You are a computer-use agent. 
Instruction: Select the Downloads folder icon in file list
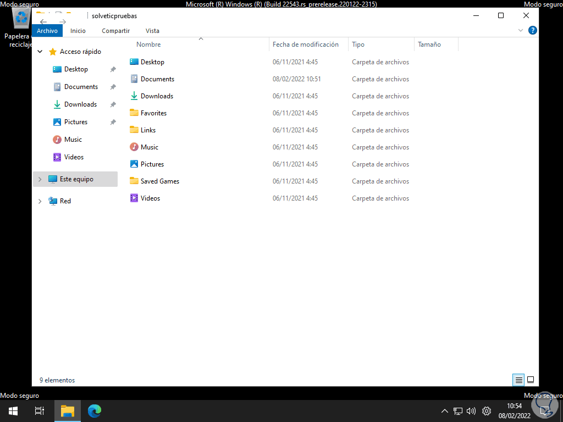134,96
